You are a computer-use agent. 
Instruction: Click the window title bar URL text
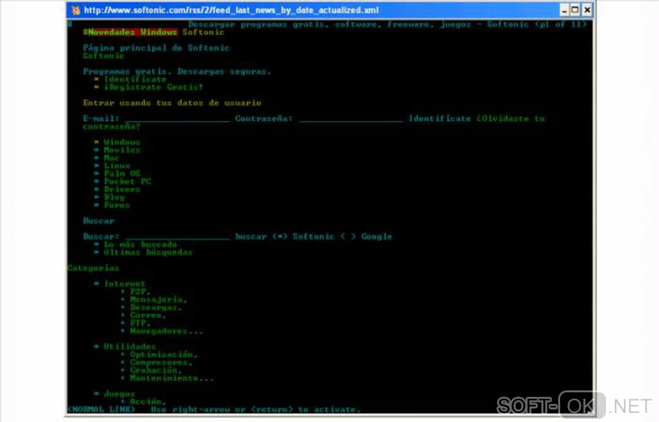click(231, 10)
